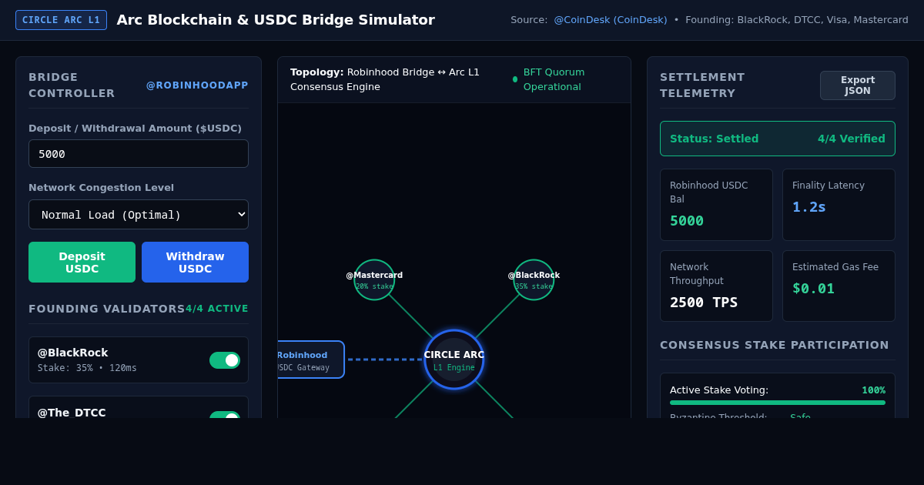Screen dimensions: 924x485
Task: Click the 4/4 ACTIVE validators label
Action: pos(217,309)
